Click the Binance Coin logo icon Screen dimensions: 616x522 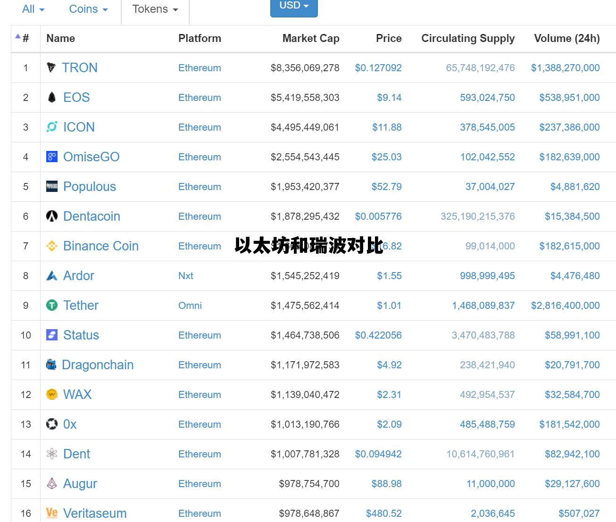52,246
